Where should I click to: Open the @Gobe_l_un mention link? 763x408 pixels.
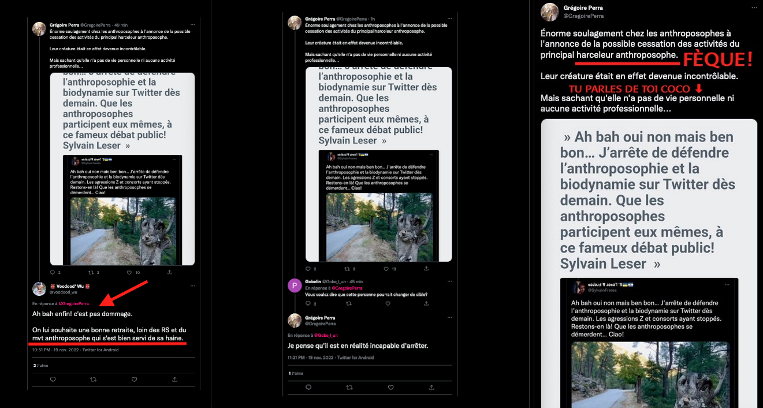325,335
